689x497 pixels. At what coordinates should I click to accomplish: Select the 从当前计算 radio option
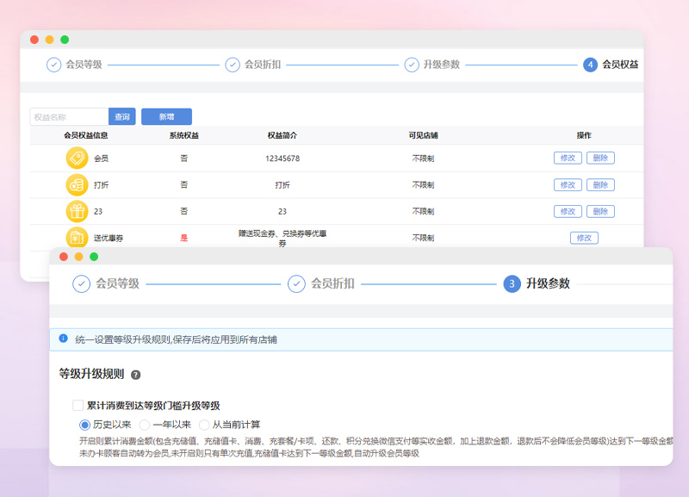204,425
